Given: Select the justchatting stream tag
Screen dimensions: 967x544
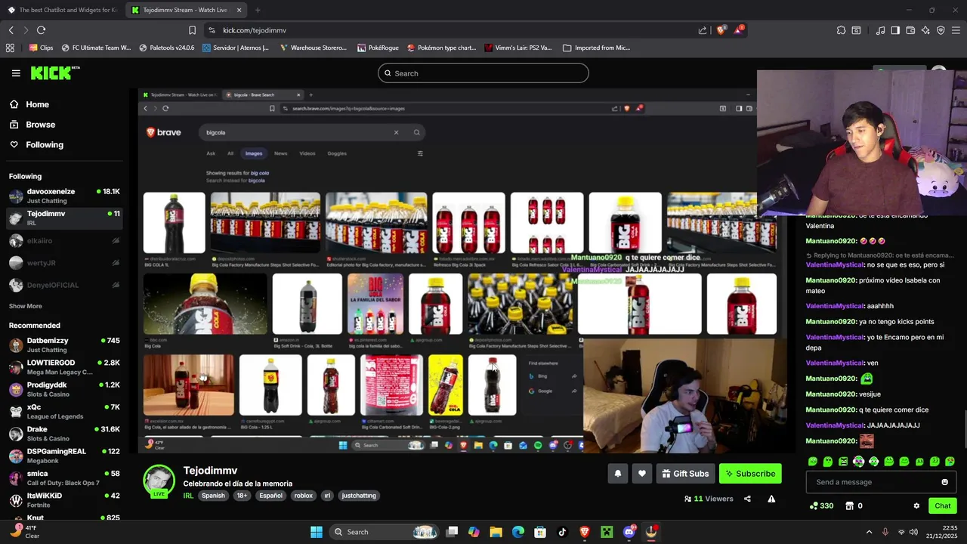Looking at the screenshot, I should [359, 496].
